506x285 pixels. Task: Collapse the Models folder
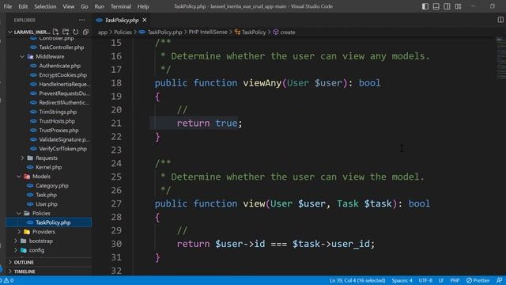click(x=19, y=177)
